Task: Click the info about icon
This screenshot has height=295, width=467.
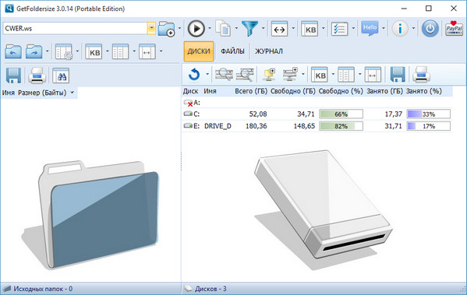Action: coord(400,29)
